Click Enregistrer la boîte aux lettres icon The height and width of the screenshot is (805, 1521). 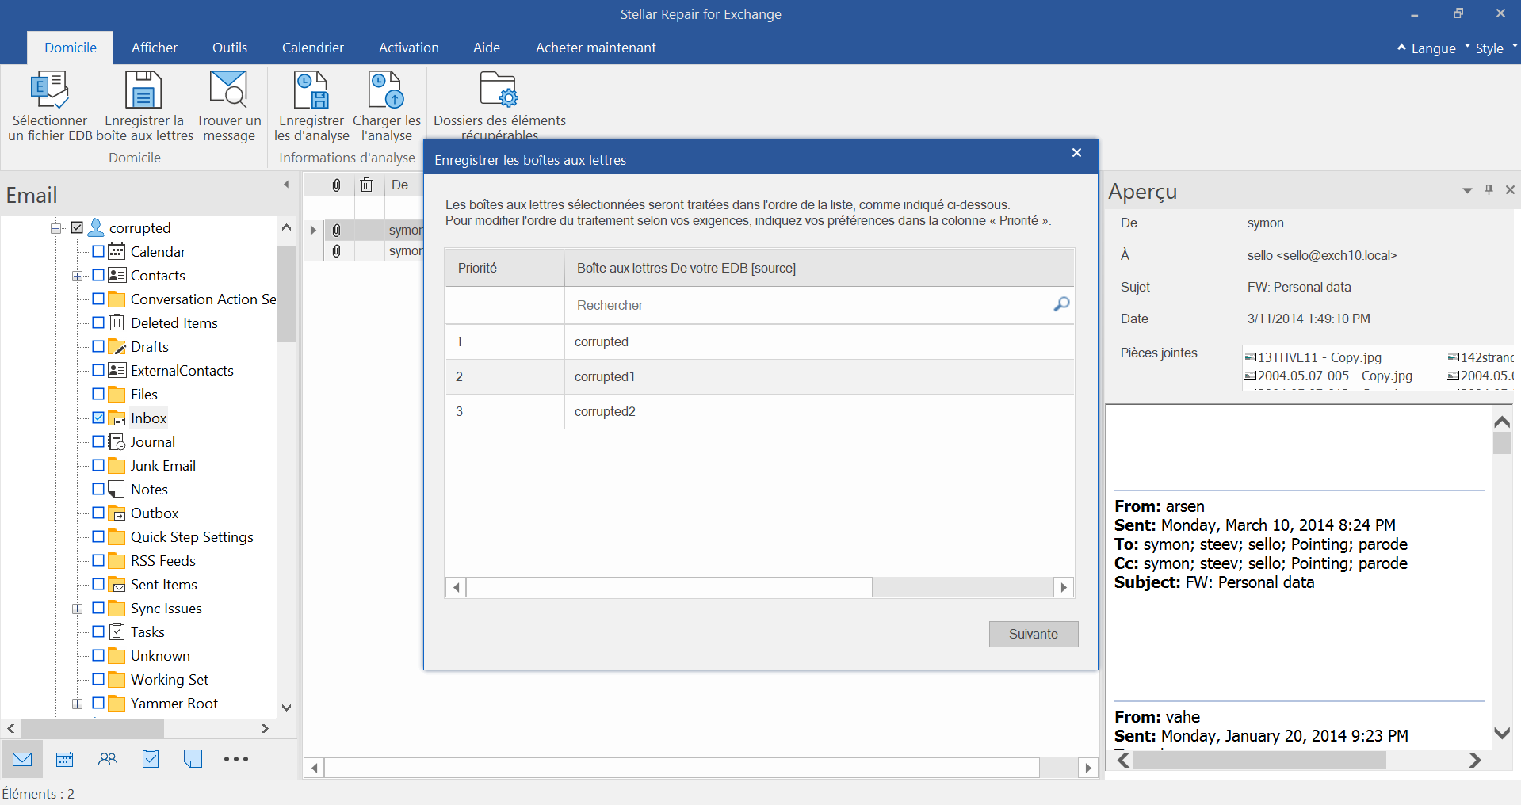(143, 90)
